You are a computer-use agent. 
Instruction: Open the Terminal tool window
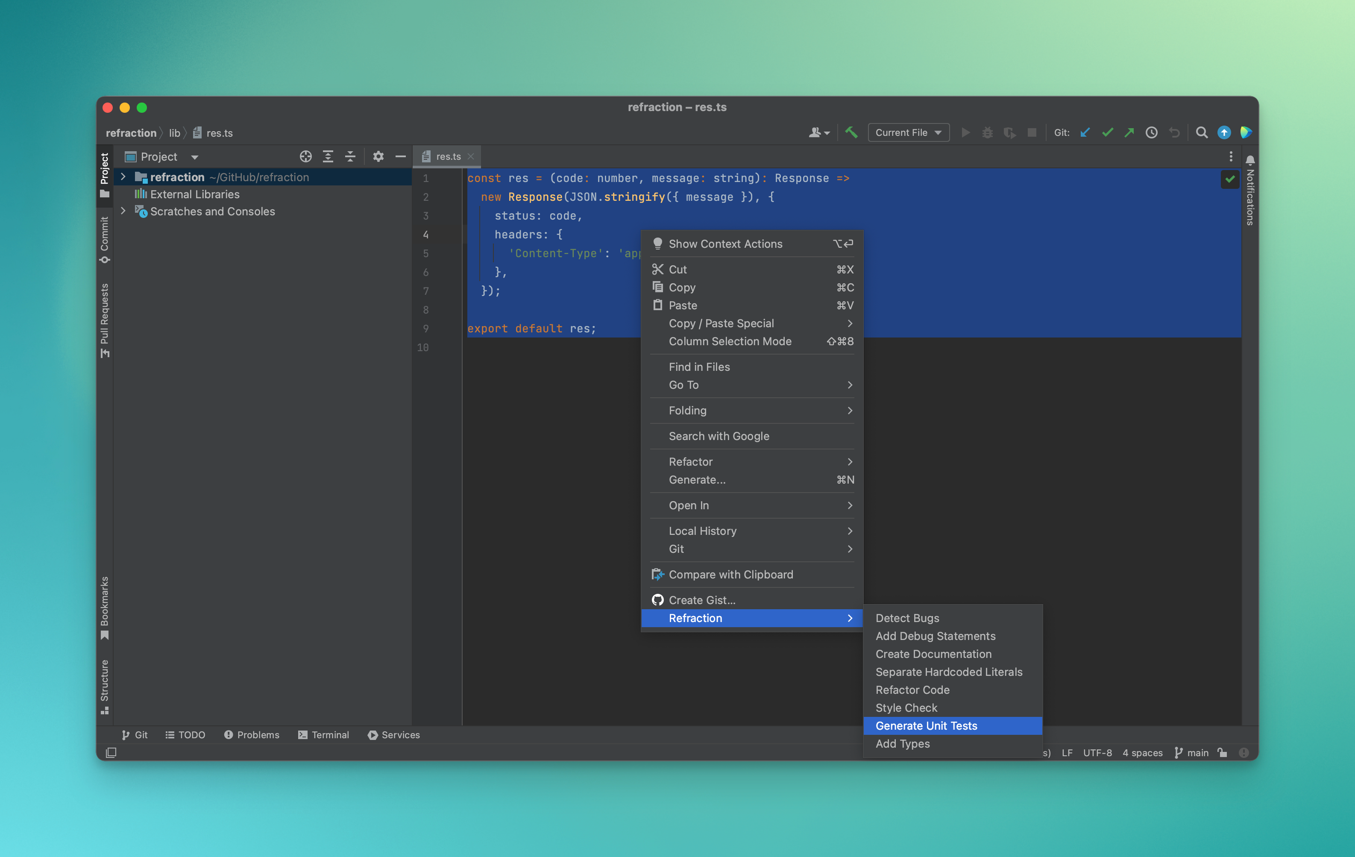(x=323, y=735)
